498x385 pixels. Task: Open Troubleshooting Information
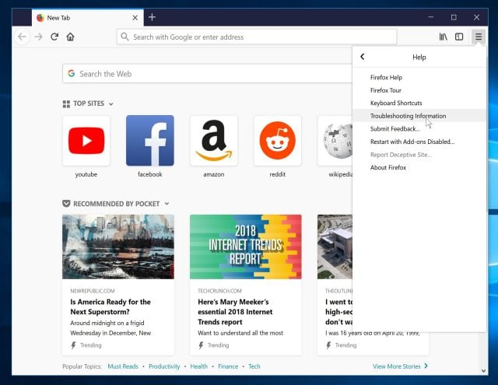419,116
